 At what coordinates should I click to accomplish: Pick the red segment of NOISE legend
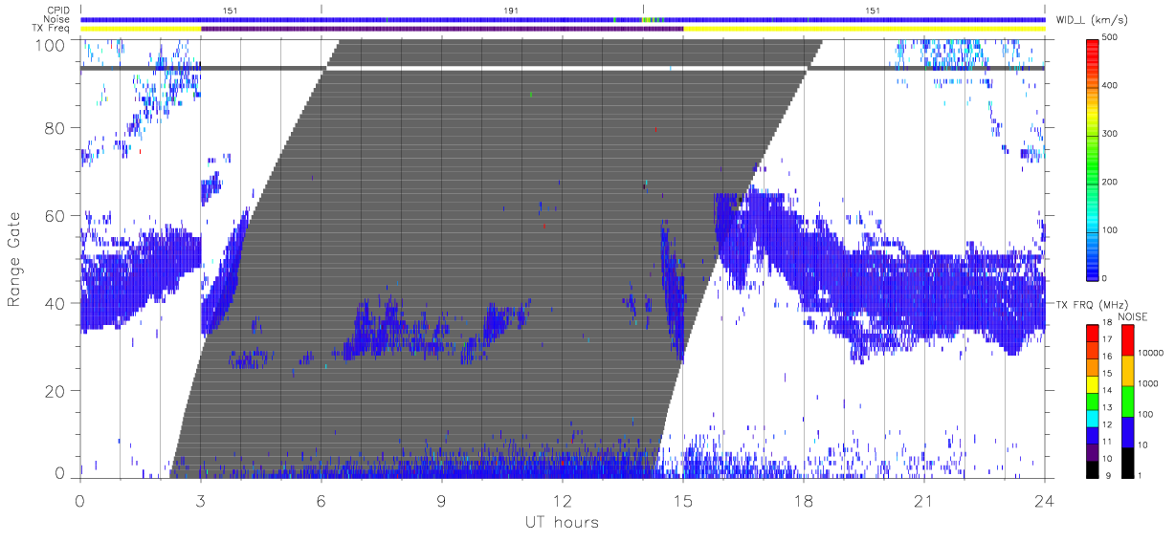[1127, 340]
